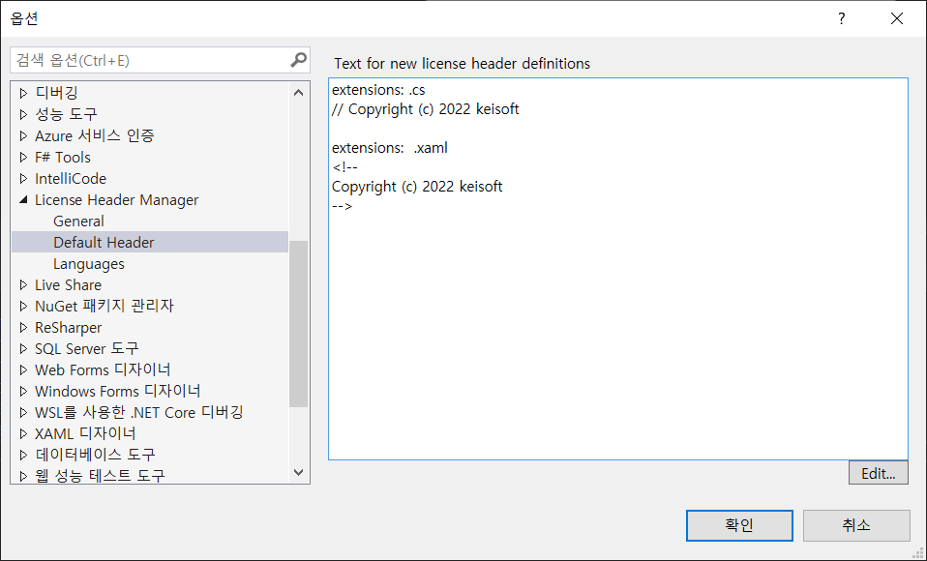This screenshot has height=561, width=927.
Task: Expand the 웹 성능 테스트 도구 node
Action: point(23,475)
